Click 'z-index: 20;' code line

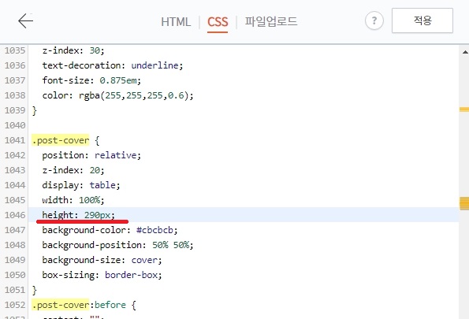[73, 170]
